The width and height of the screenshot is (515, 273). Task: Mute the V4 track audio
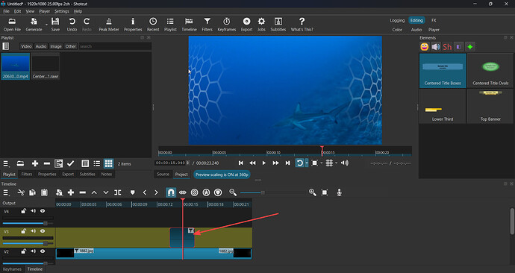click(33, 211)
